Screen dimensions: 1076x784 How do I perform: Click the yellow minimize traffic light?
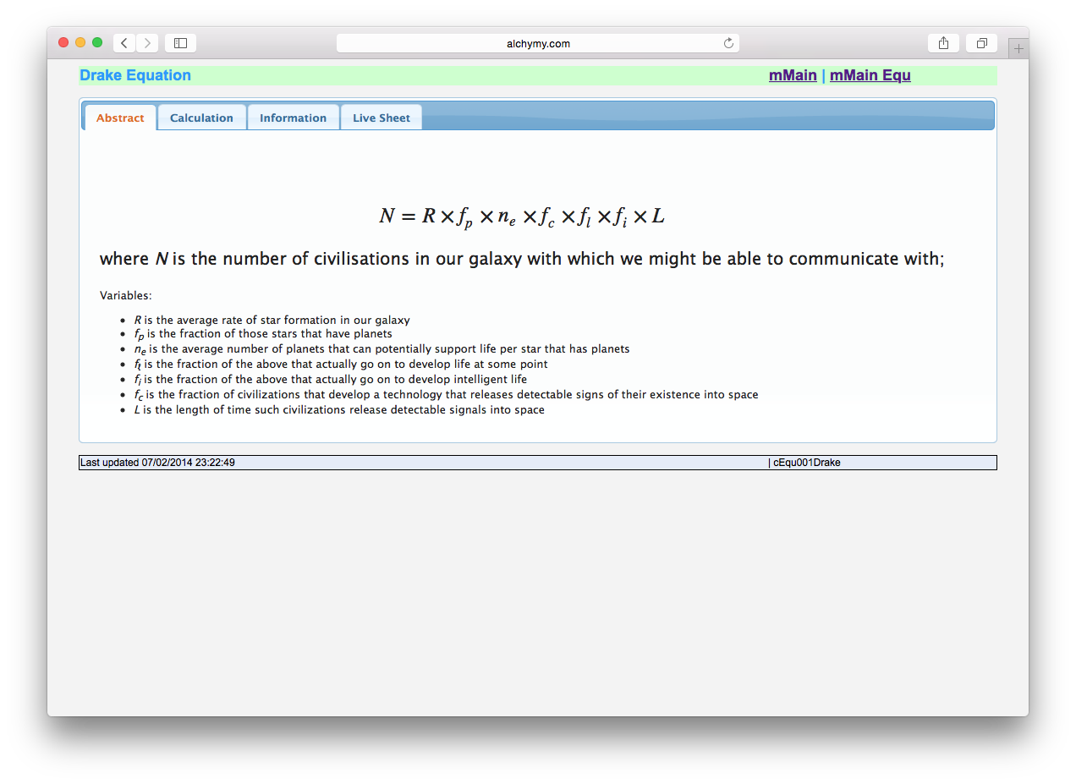pyautogui.click(x=80, y=41)
